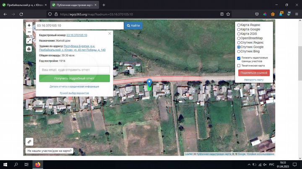Click the blue map location marker
This screenshot has height=169, width=302.
[x=149, y=83]
